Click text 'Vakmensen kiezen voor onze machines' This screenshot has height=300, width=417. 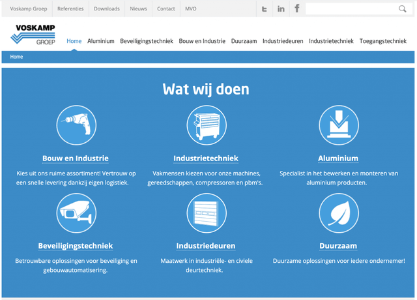pos(207,173)
